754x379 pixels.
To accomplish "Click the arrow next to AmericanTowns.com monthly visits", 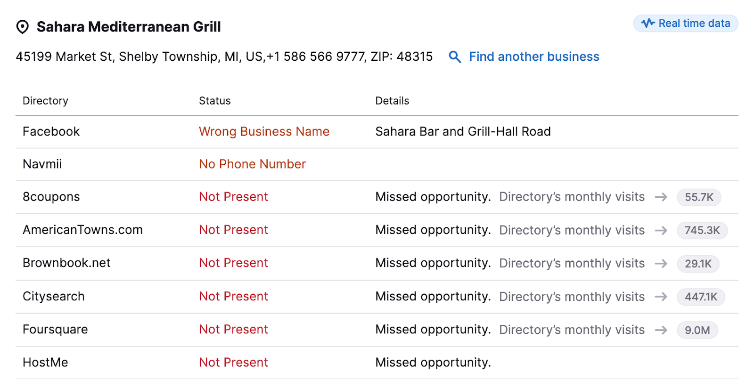I will [662, 230].
